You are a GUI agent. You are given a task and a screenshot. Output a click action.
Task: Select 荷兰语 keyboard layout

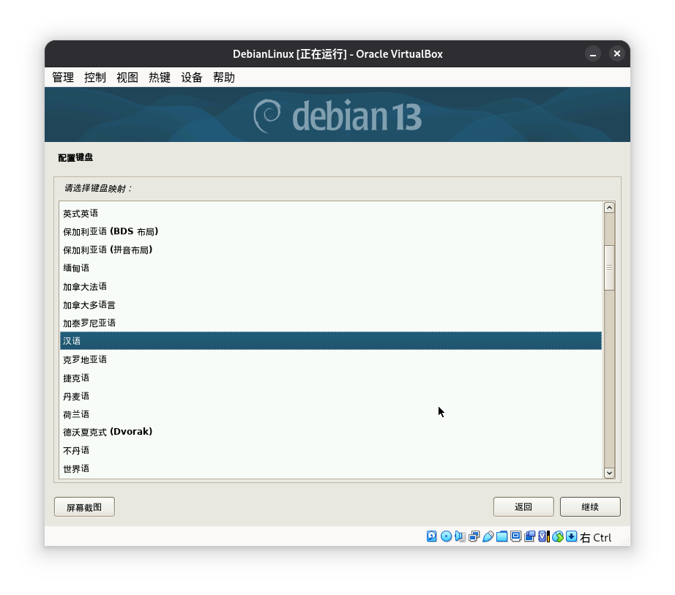[x=331, y=414]
